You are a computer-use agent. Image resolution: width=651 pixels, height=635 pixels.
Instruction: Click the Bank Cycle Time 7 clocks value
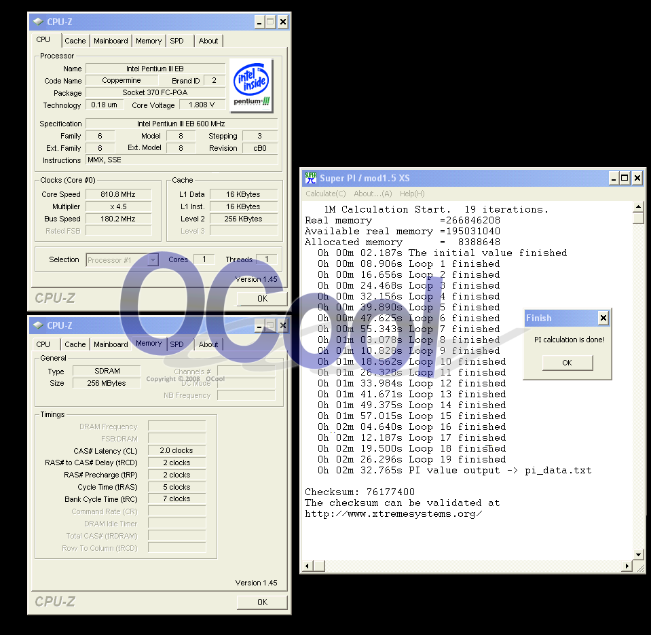(177, 498)
